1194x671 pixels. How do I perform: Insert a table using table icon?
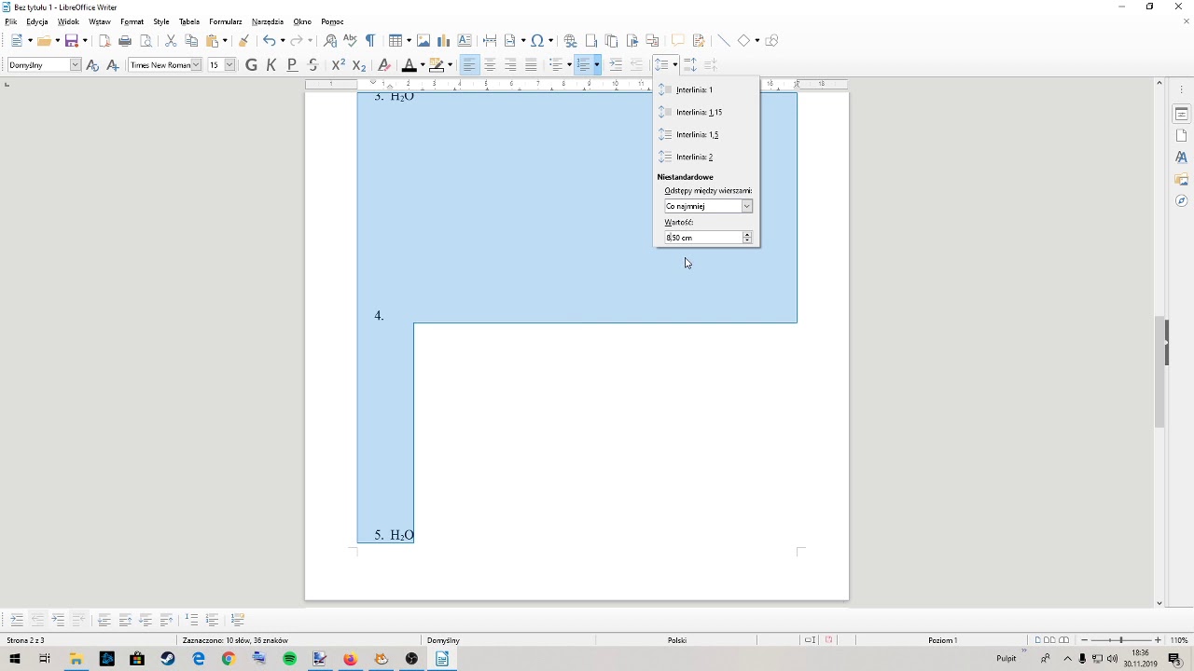pyautogui.click(x=396, y=40)
